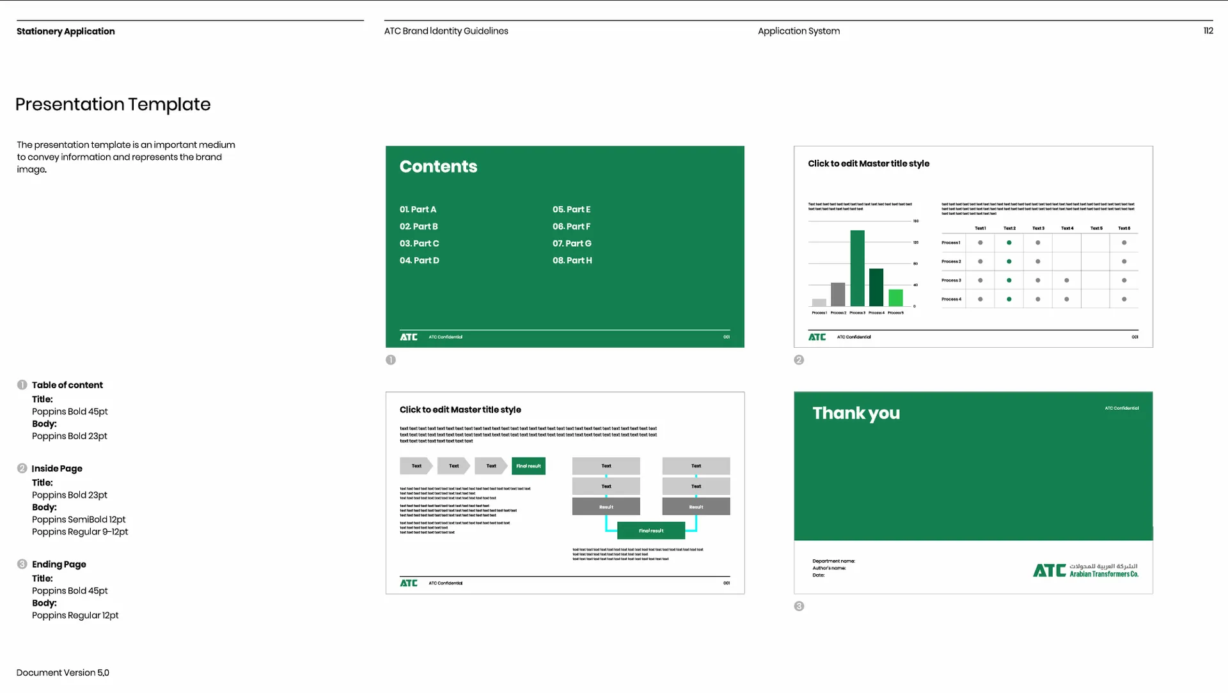Click the numbered marker 1 below Contents slide
Screen dimensions: 1228x693
click(x=391, y=360)
